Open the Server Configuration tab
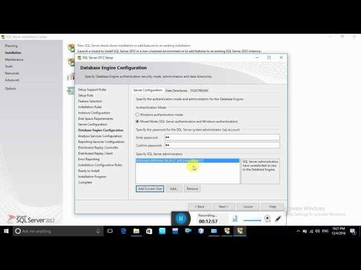The width and height of the screenshot is (361, 270). point(148,90)
